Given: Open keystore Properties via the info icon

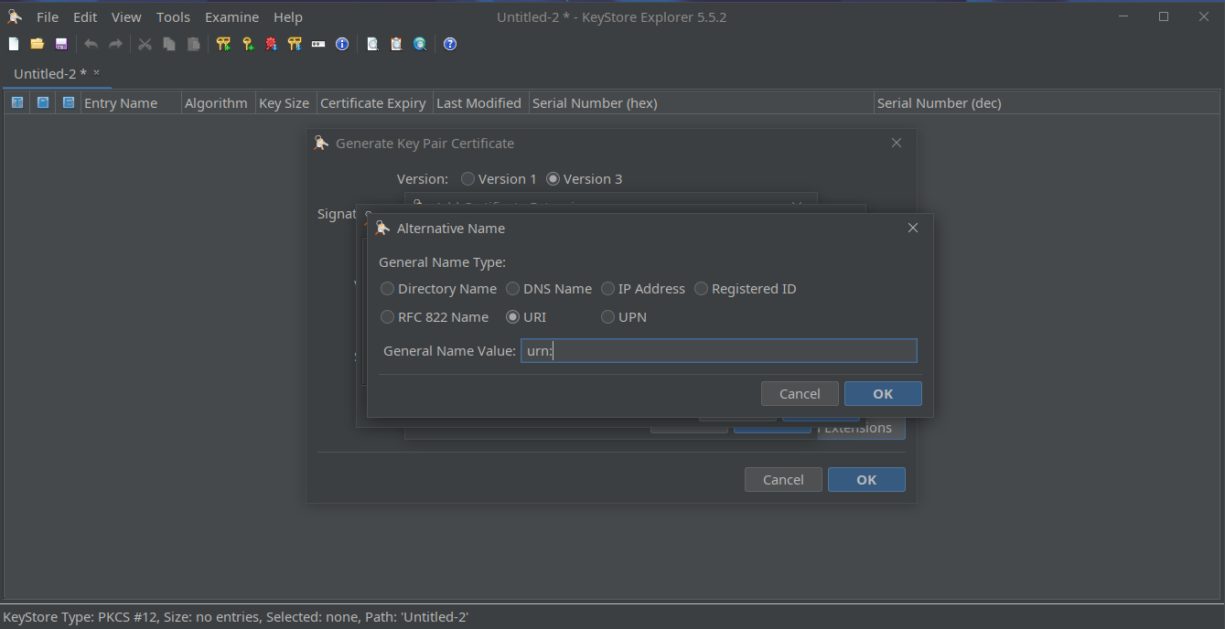Looking at the screenshot, I should [x=342, y=44].
